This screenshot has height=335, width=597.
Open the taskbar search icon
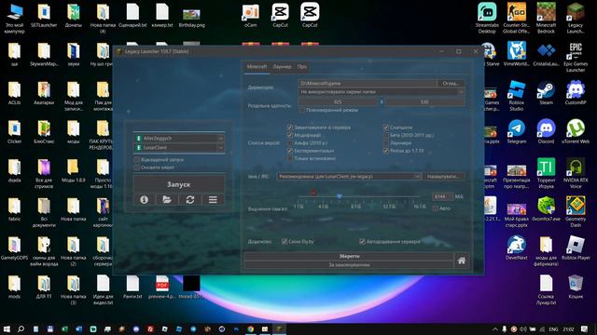[x=21, y=328]
